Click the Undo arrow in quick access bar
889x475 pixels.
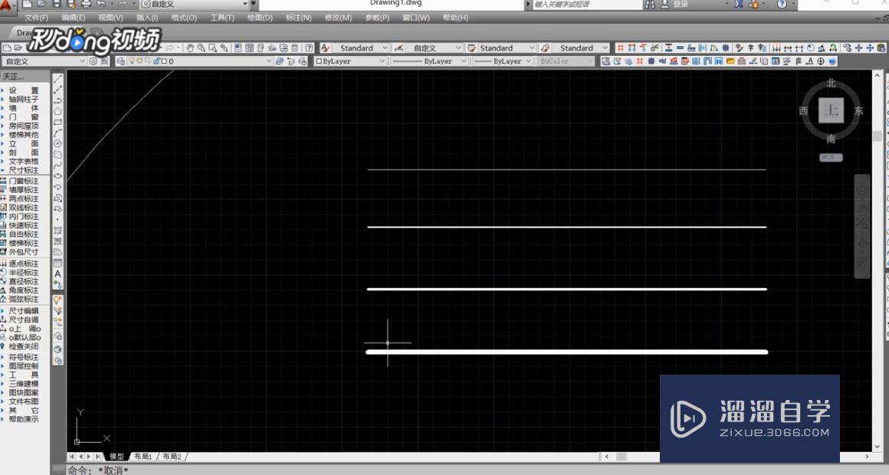point(101,4)
